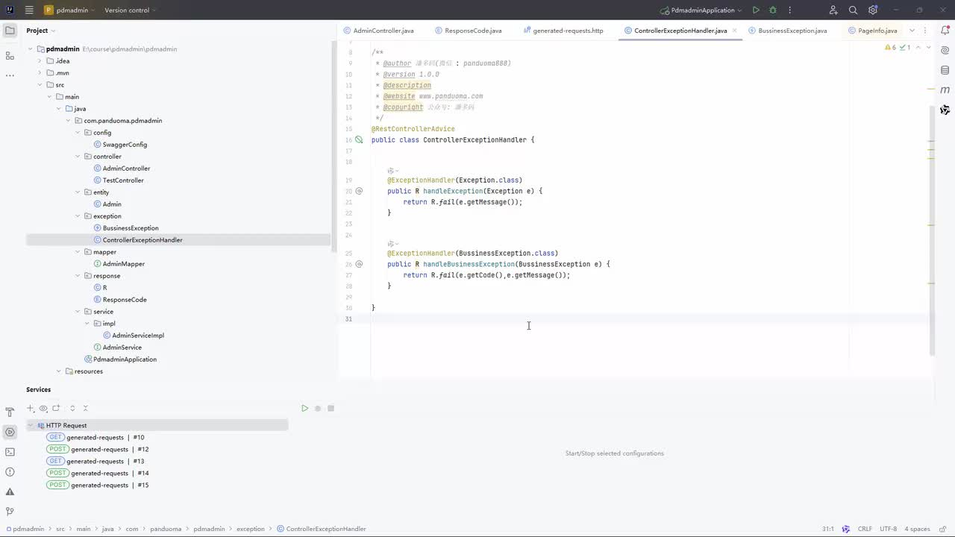Viewport: 955px width, 537px height.
Task: Click the CRLF line separator selector
Action: 865,529
